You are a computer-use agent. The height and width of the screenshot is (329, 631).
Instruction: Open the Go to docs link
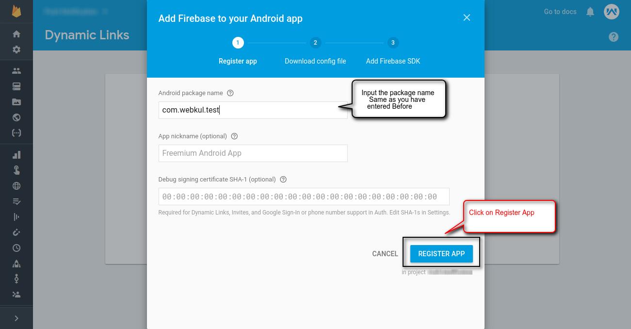tap(560, 12)
